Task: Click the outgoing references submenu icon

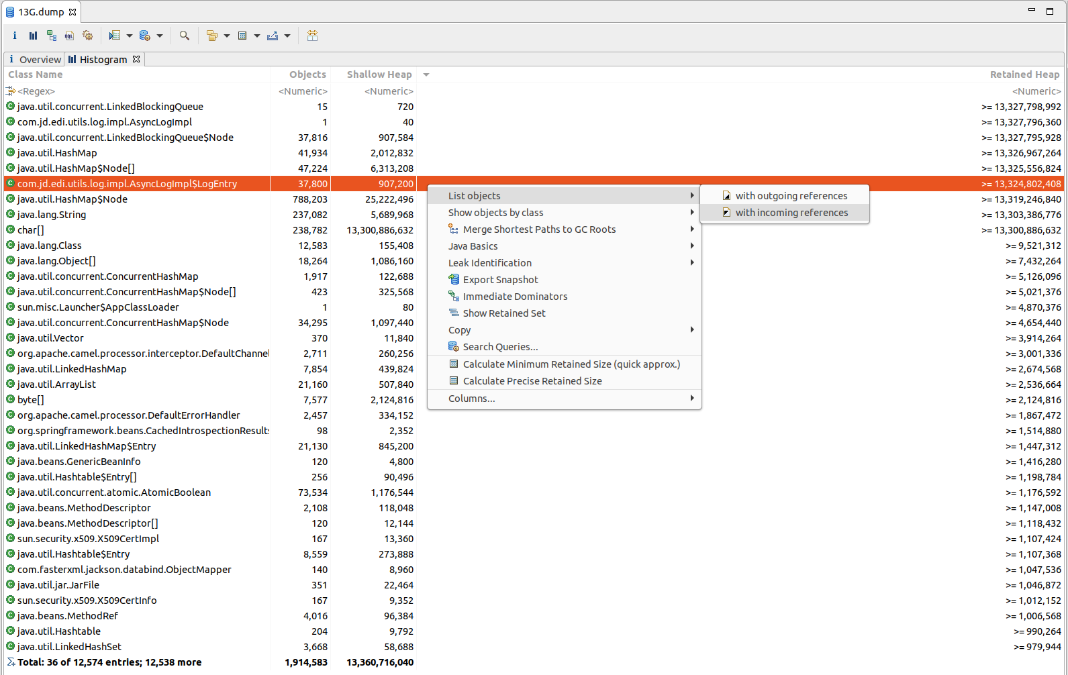Action: [x=726, y=195]
